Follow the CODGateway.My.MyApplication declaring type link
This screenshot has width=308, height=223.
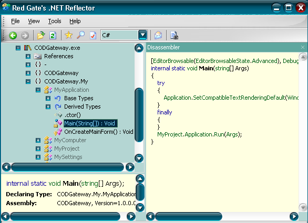click(x=96, y=194)
